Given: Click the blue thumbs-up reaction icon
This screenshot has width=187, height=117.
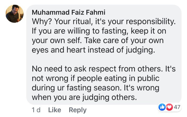Looking at the screenshot, I should (162, 107).
